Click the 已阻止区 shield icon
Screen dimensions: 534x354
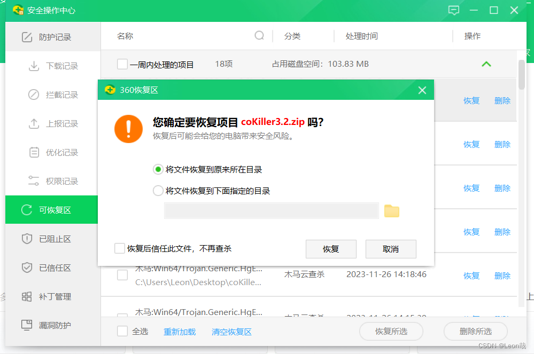[27, 239]
